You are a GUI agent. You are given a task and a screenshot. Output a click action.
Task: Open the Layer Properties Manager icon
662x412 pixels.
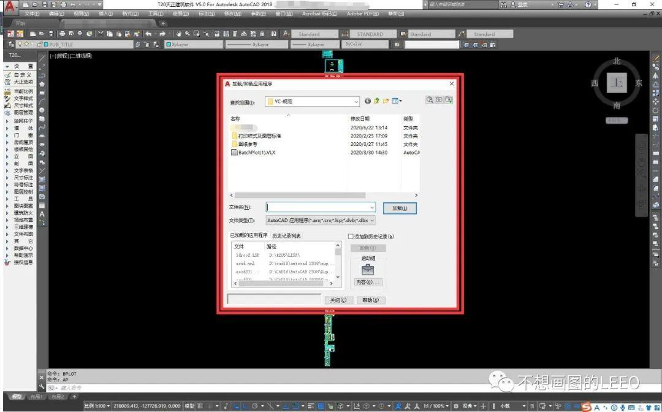11,44
